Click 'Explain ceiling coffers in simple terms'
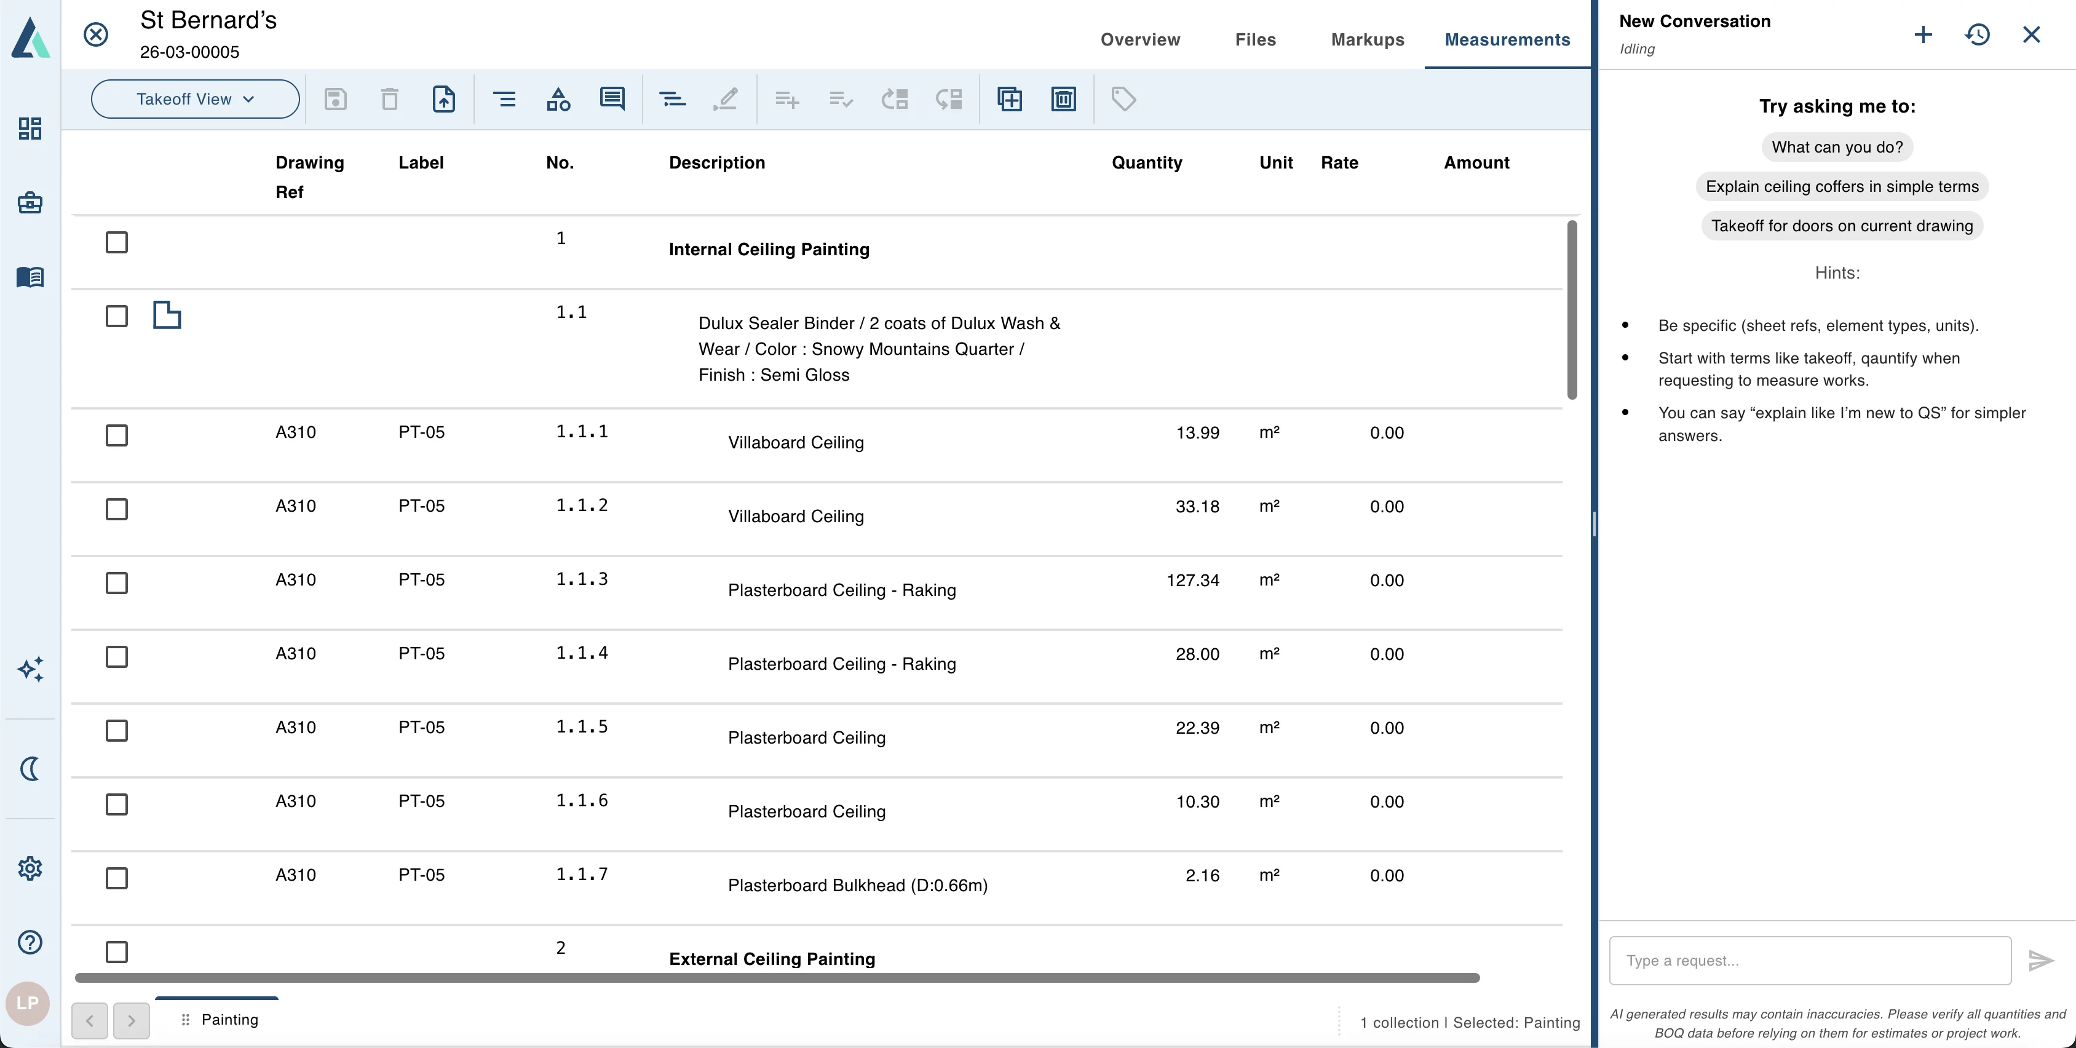 (1842, 186)
